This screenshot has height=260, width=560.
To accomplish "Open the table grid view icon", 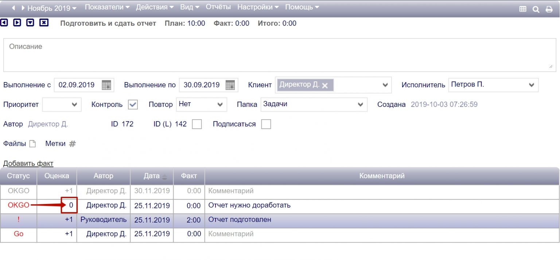I will pyautogui.click(x=522, y=9).
